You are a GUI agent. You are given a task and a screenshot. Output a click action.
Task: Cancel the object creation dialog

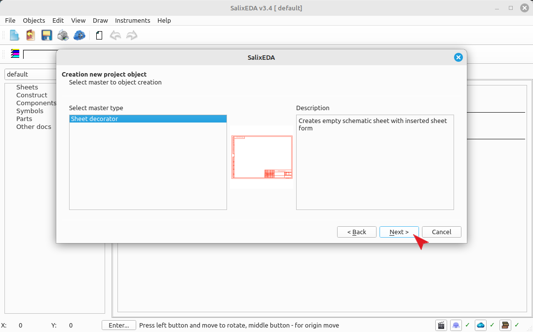[x=442, y=232]
